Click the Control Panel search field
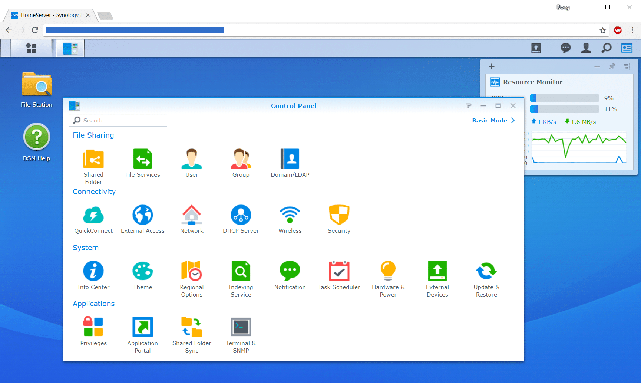This screenshot has height=383, width=641. pyautogui.click(x=118, y=120)
